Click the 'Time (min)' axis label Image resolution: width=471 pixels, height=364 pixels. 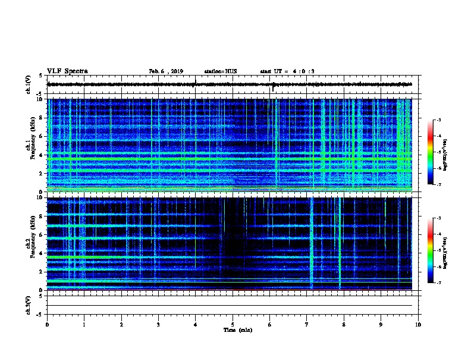point(238,330)
